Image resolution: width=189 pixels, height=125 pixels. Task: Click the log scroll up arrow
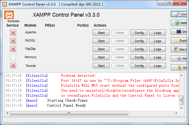click(x=181, y=75)
